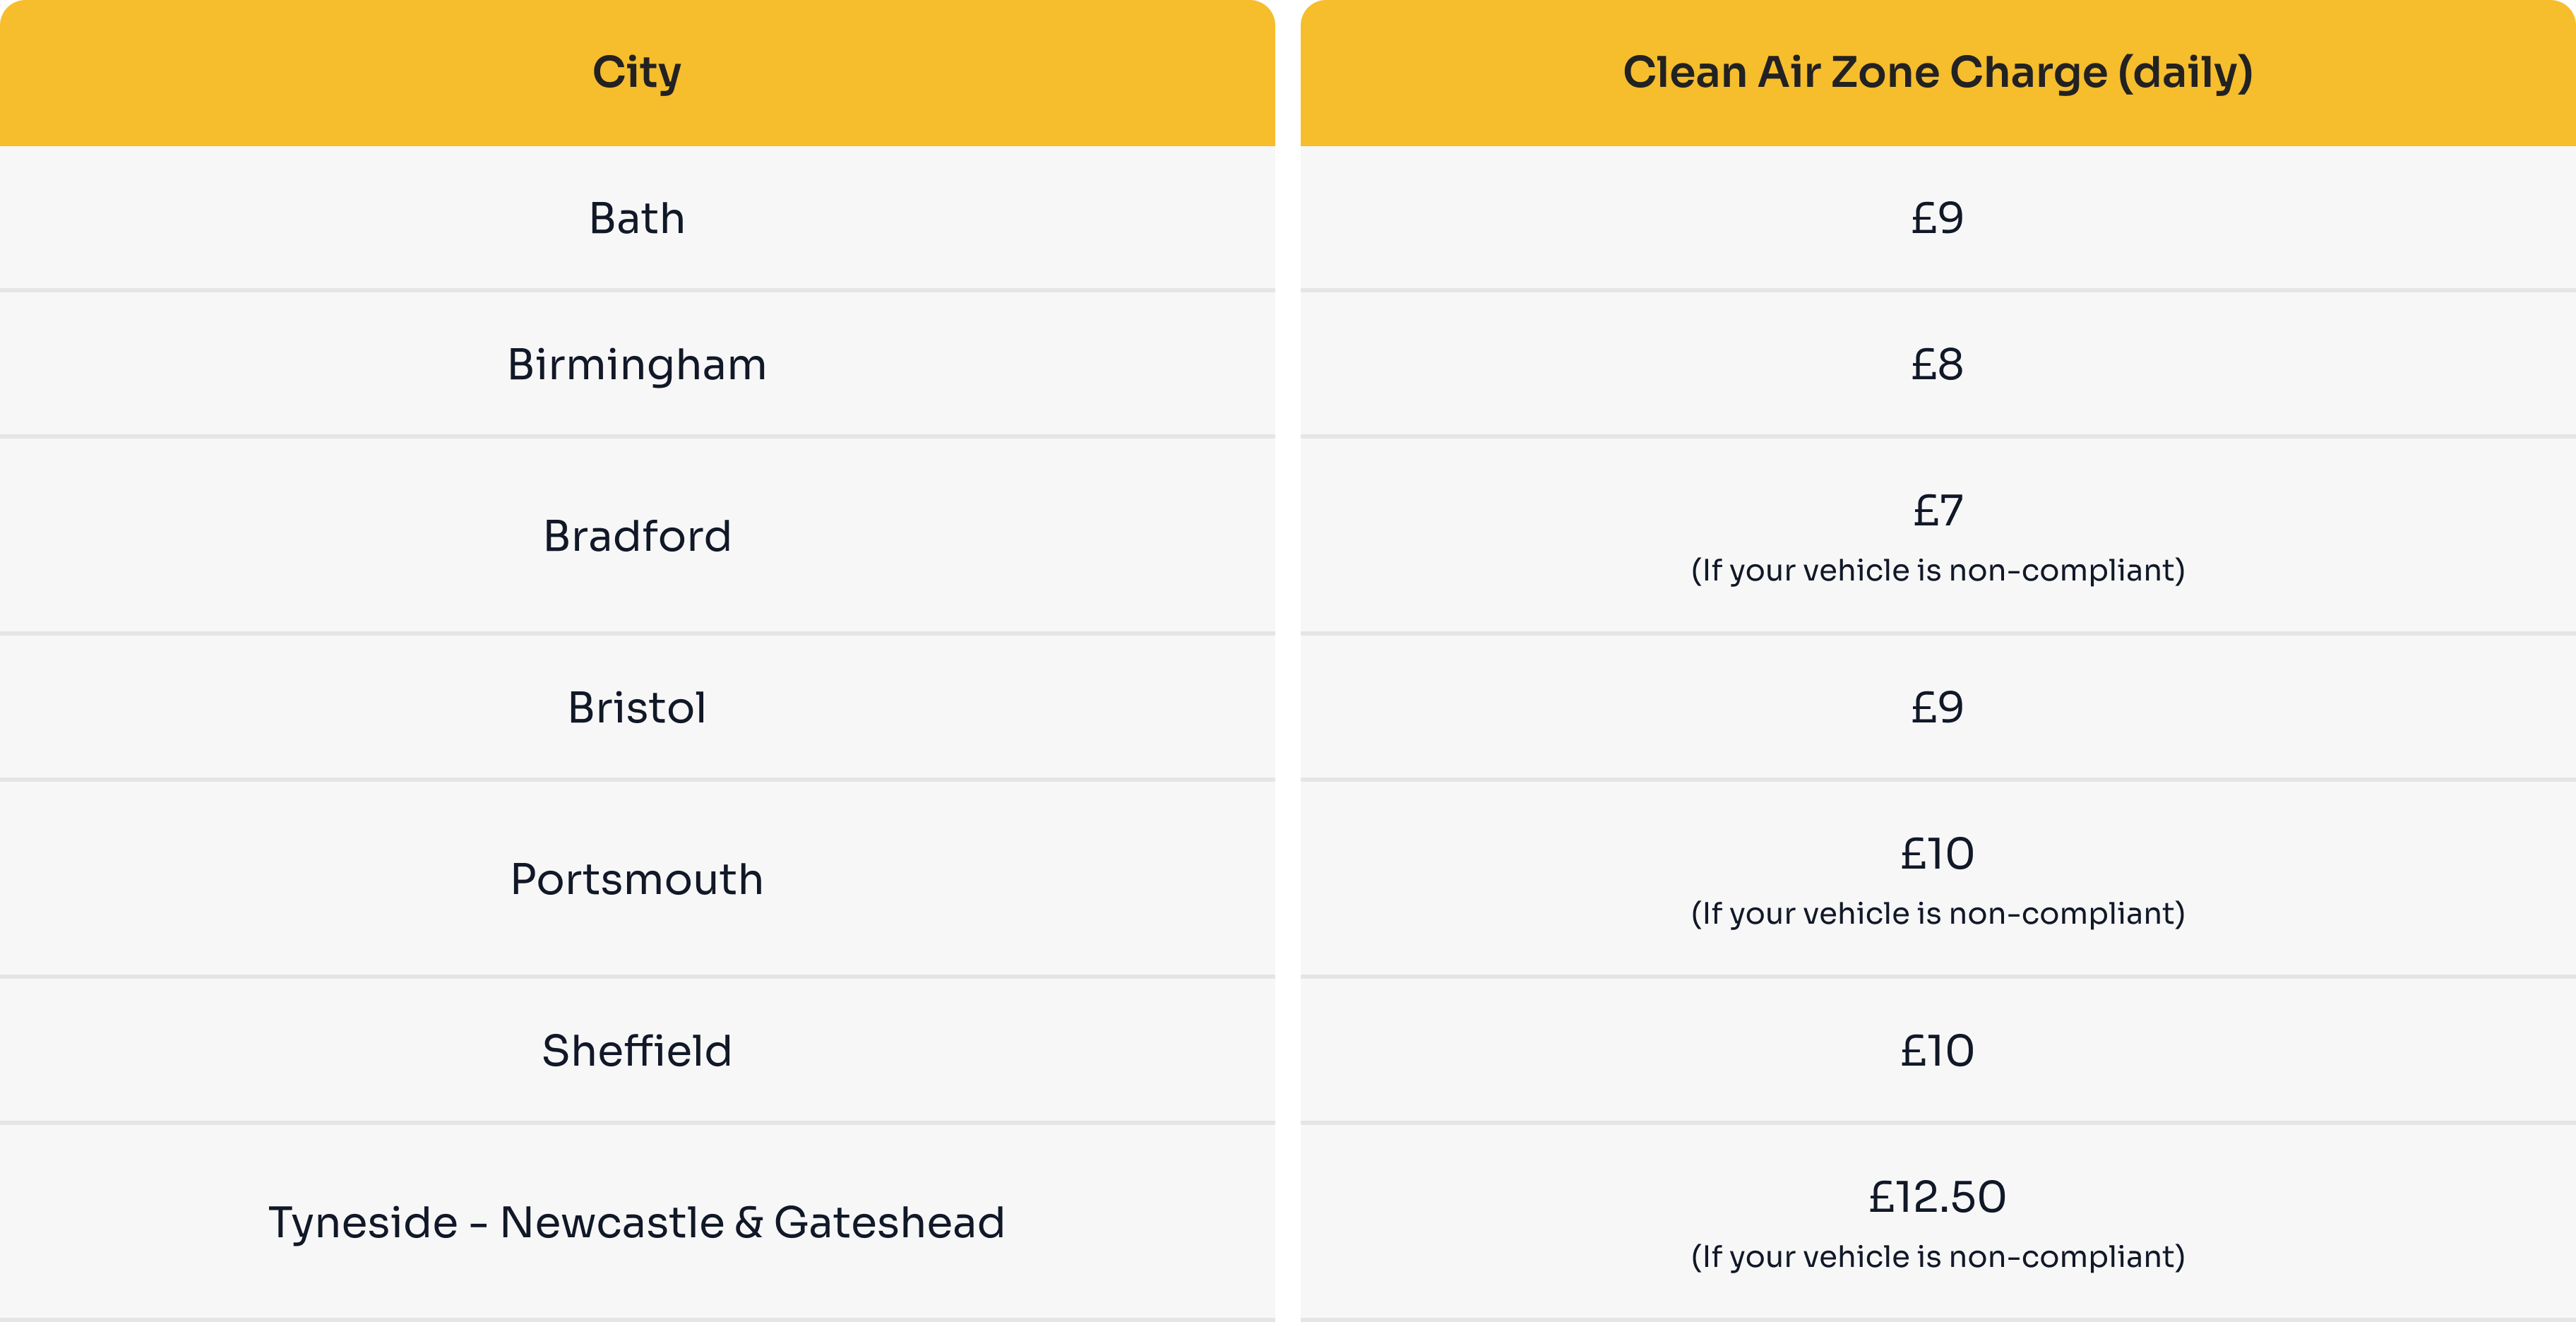The width and height of the screenshot is (2576, 1322).
Task: Select the Birmingham city cell
Action: click(x=637, y=364)
